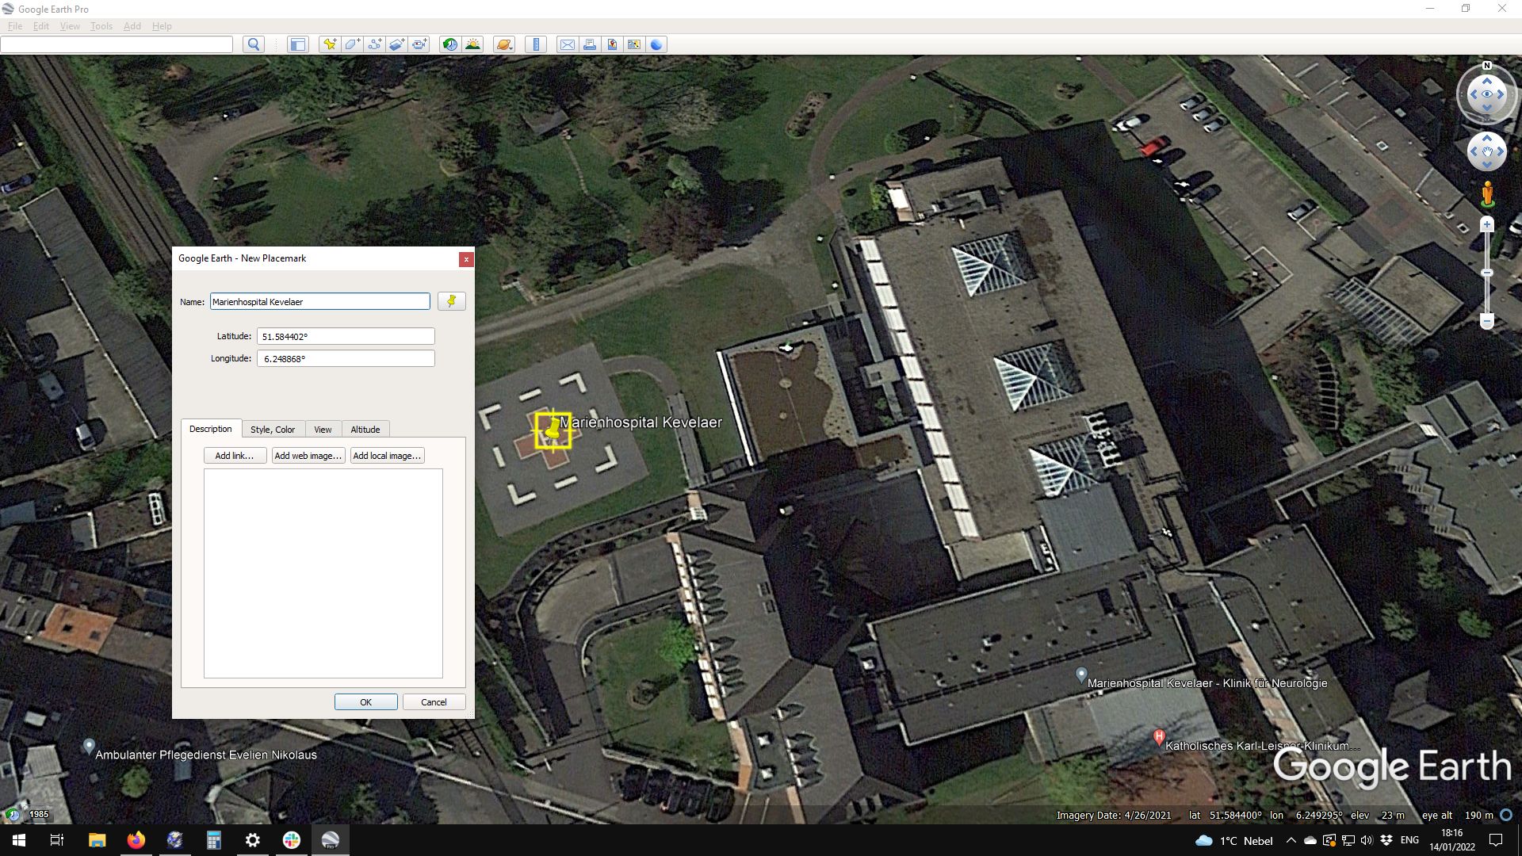Image resolution: width=1522 pixels, height=856 pixels.
Task: Click the Move joystick hand control
Action: click(1487, 151)
